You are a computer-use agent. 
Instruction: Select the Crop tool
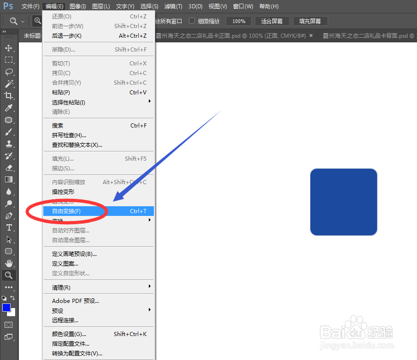tap(8, 96)
